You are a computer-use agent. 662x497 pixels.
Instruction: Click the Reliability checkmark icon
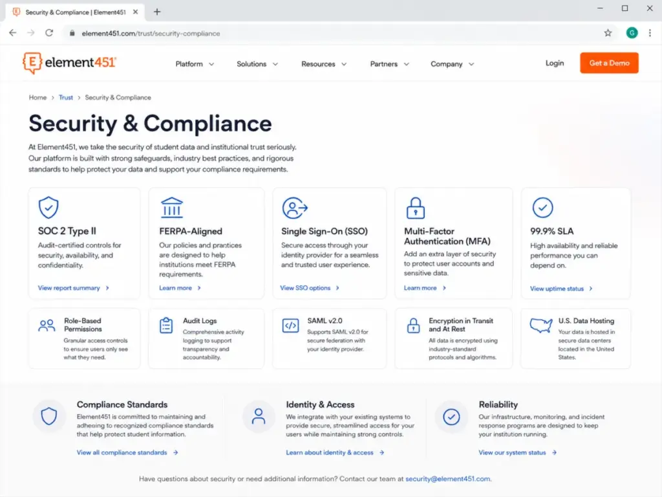(x=451, y=417)
